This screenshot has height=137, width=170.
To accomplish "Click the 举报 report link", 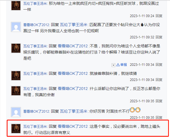I will (x=124, y=65).
